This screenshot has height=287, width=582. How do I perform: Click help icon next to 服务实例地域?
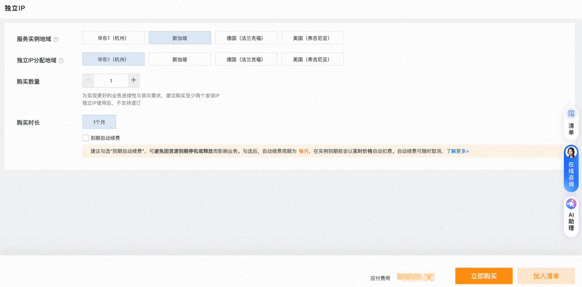click(x=56, y=39)
